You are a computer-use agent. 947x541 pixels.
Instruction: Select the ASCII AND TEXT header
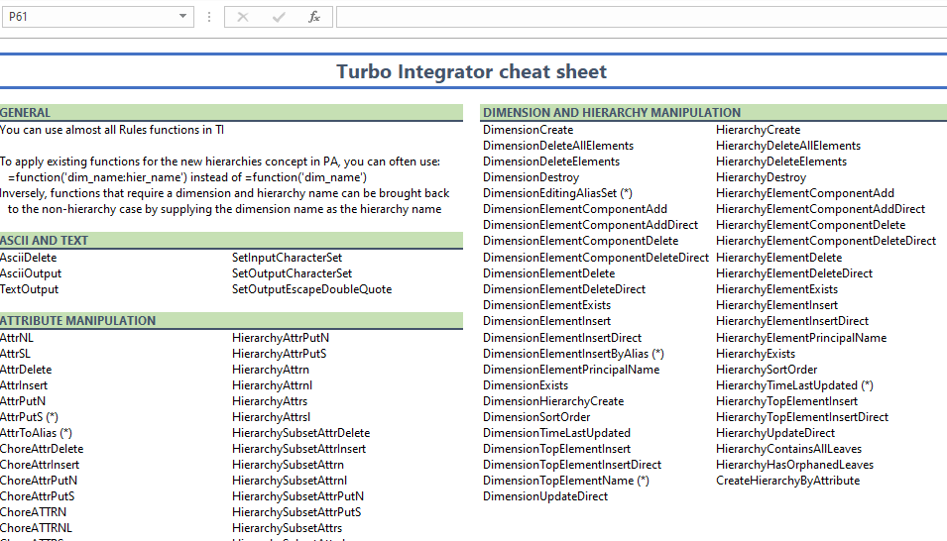pyautogui.click(x=44, y=241)
